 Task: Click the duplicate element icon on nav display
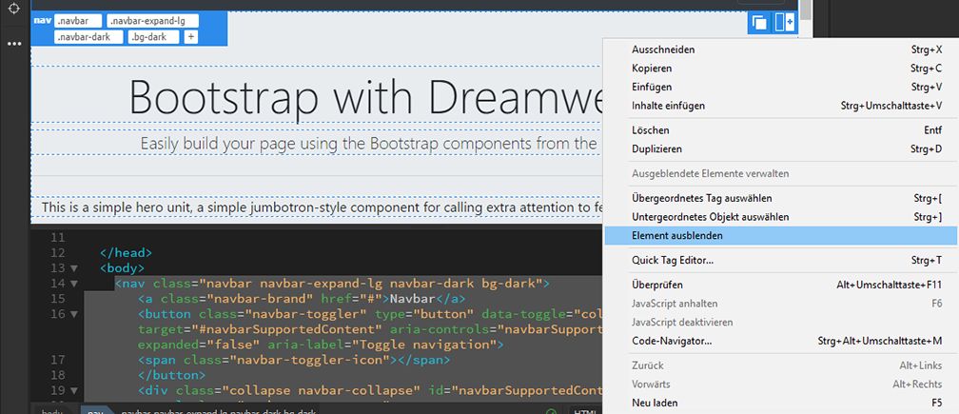[x=759, y=23]
